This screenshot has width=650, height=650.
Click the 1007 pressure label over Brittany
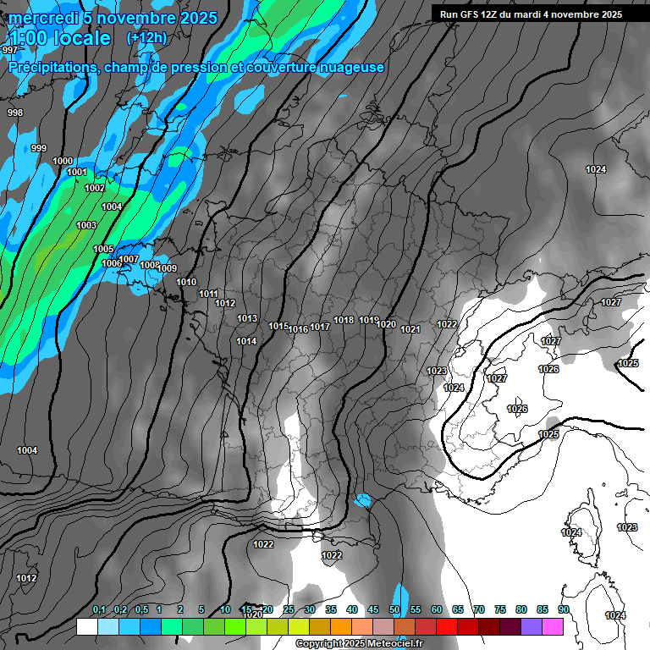[129, 259]
